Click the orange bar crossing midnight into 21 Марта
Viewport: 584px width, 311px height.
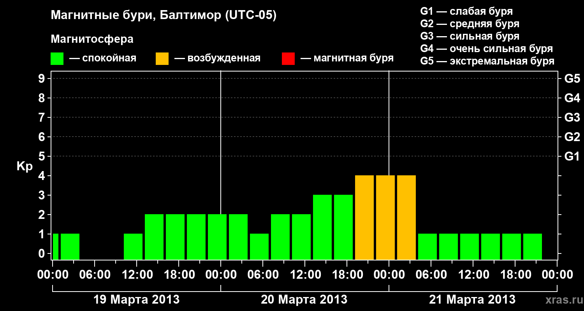pos(385,217)
